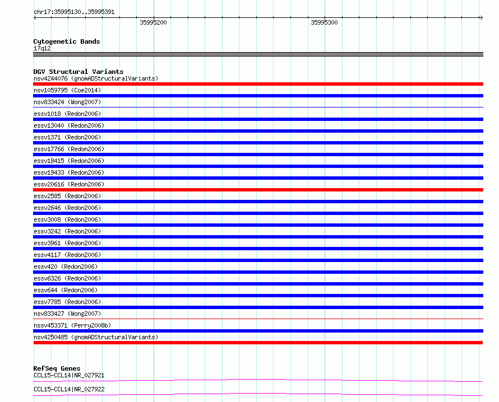Click the blue bar for essv3242

tap(258, 237)
